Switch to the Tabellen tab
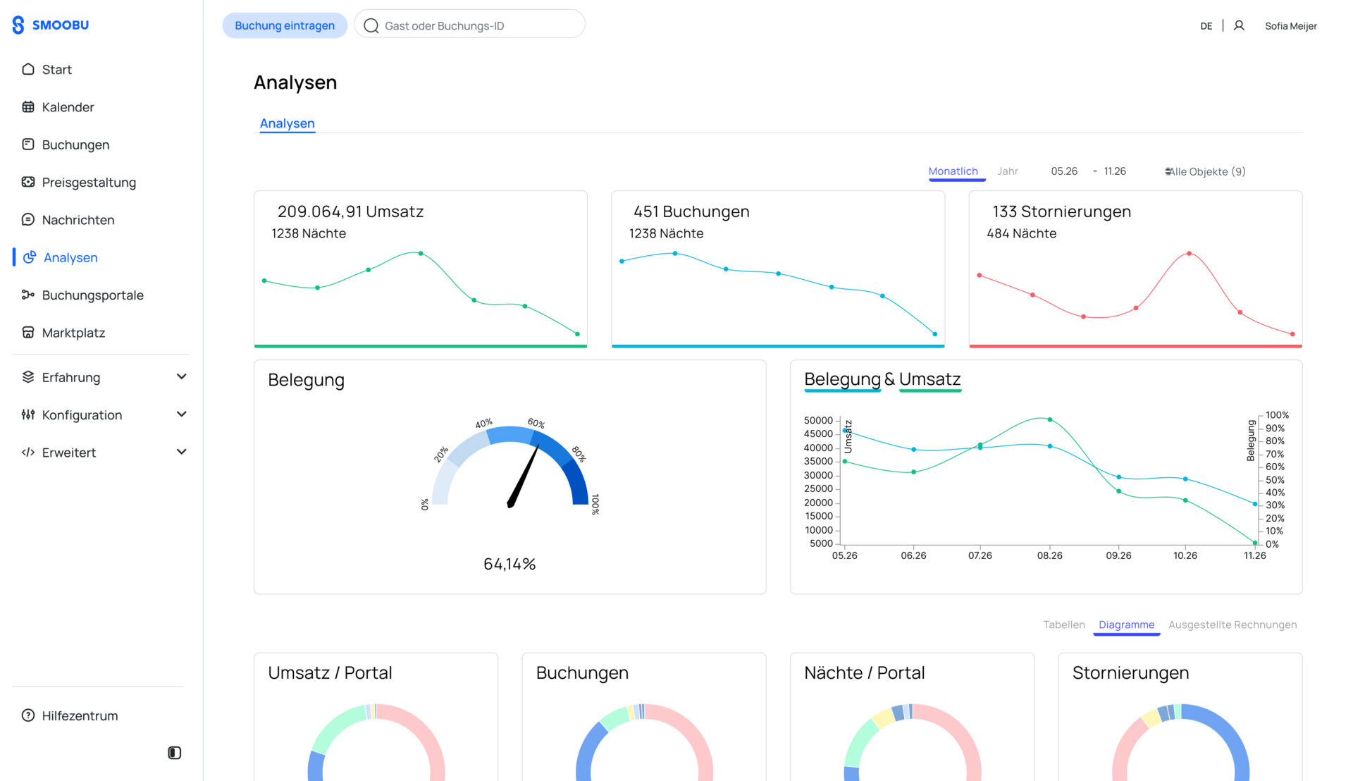 click(1063, 625)
